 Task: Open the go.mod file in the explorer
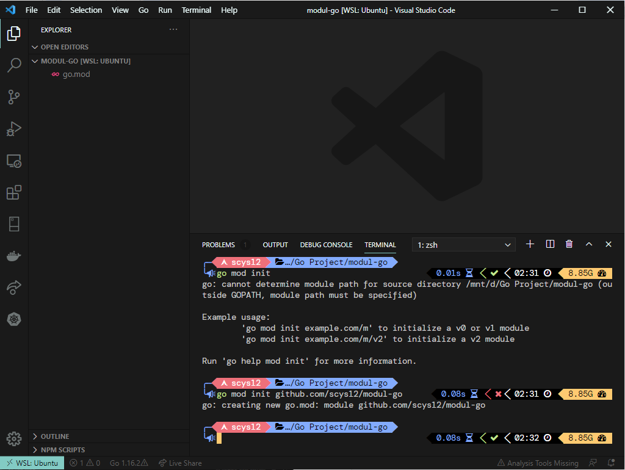[109, 74]
